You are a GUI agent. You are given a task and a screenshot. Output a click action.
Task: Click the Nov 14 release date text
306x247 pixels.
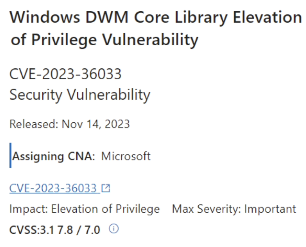click(80, 124)
